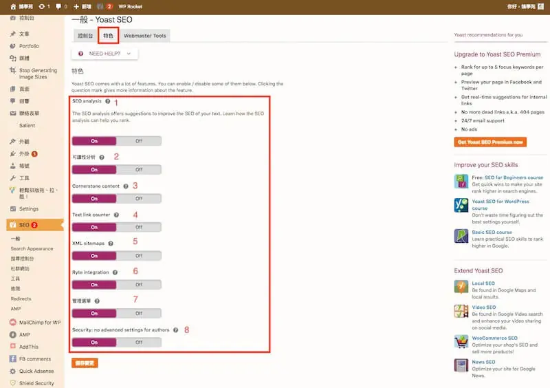Click the Local SEO thumbnail icon
550x388 pixels.
point(461,286)
